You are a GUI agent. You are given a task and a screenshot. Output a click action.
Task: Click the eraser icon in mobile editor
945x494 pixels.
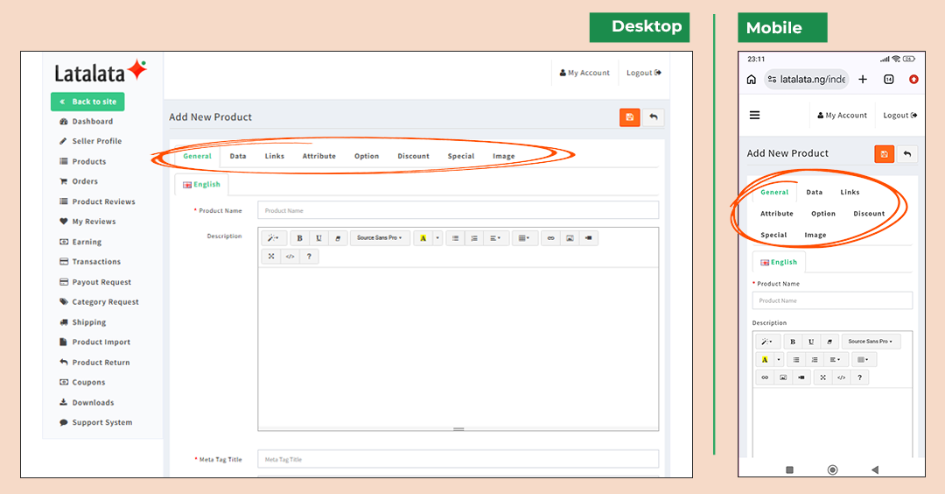click(x=829, y=342)
